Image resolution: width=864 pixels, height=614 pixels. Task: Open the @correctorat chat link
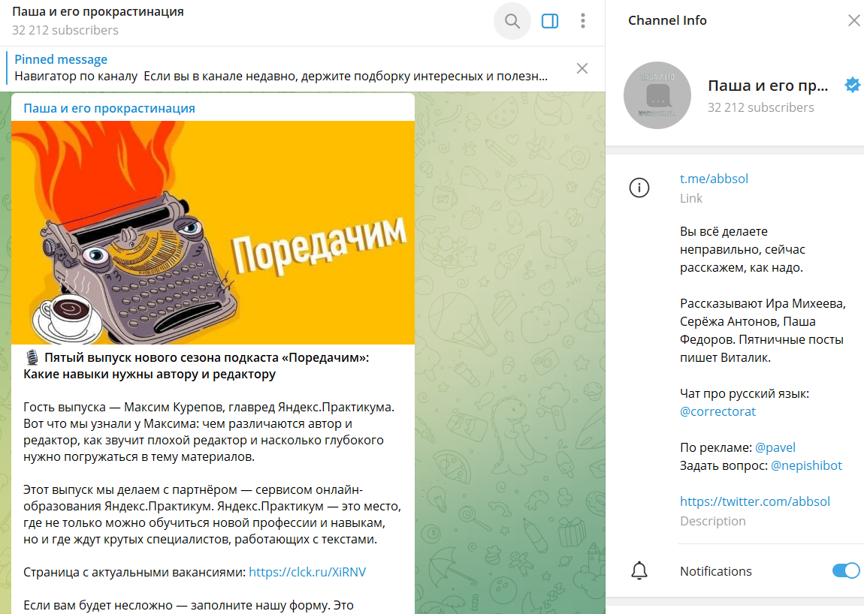717,411
